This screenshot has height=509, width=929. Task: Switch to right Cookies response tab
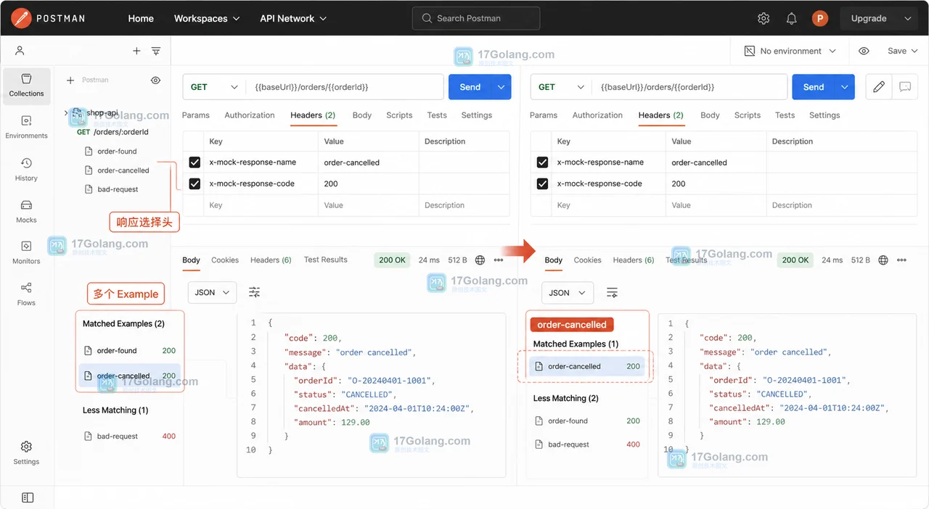(587, 260)
